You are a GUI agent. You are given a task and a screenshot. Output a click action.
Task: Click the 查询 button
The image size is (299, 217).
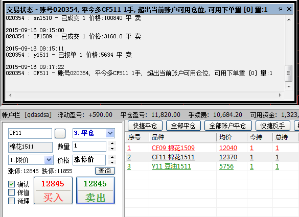tap(105, 171)
